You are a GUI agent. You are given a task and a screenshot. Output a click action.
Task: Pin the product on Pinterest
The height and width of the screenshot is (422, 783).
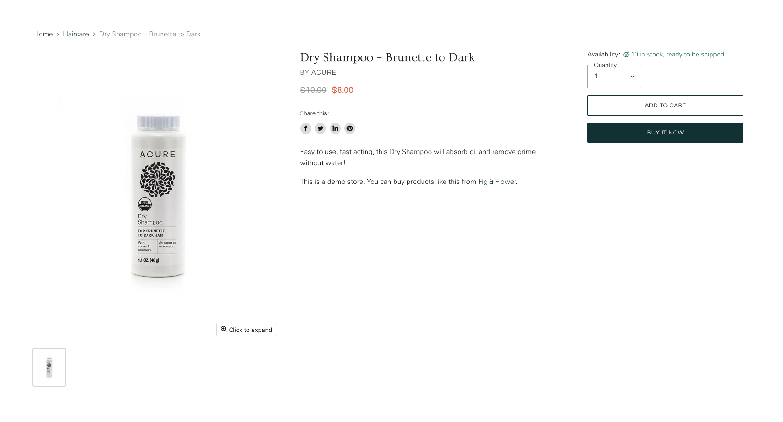point(350,128)
